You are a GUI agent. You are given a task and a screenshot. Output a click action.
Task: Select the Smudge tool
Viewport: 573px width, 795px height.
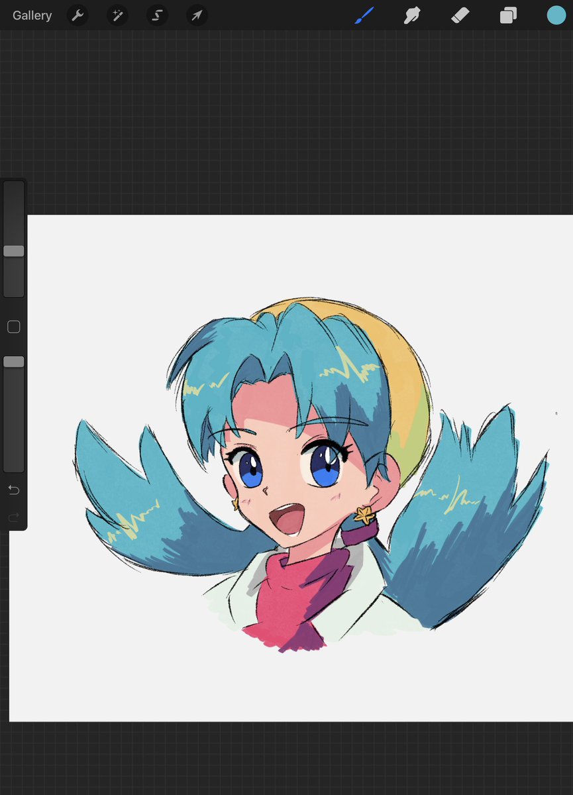(x=412, y=15)
